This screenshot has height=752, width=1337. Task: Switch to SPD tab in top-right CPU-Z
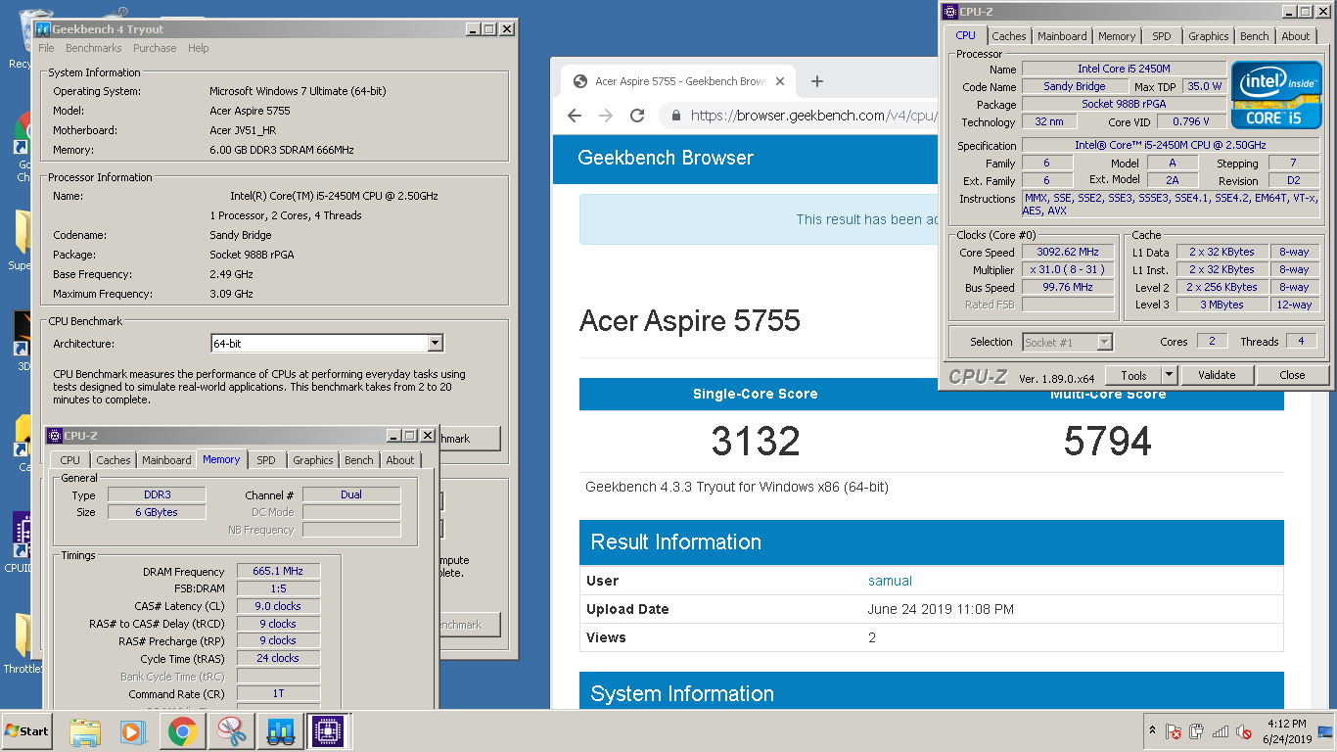(x=1161, y=36)
